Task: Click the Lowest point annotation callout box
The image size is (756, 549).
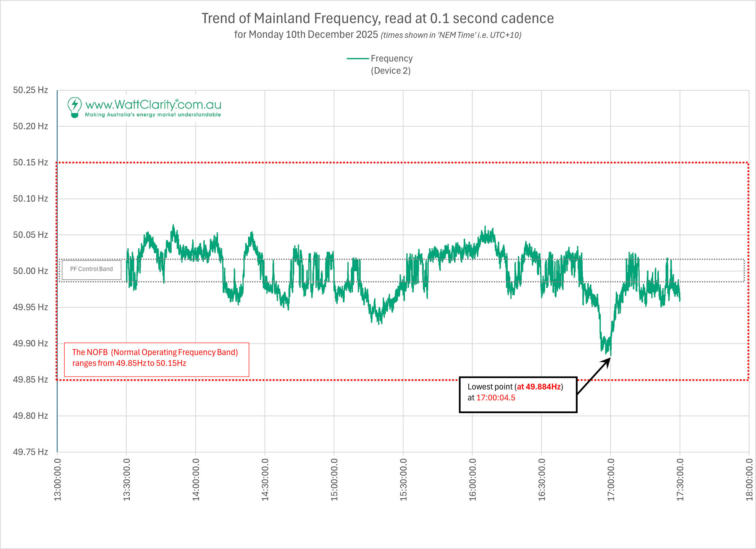Action: pos(518,395)
